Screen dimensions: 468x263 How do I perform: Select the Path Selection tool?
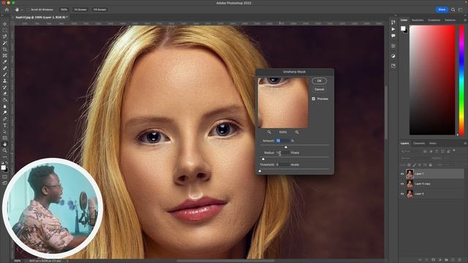coord(5,131)
